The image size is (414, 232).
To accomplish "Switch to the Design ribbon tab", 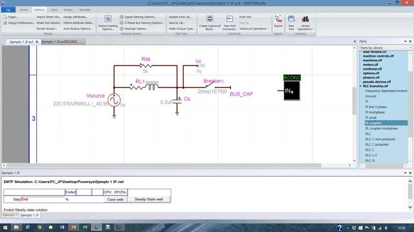I will point(68,10).
